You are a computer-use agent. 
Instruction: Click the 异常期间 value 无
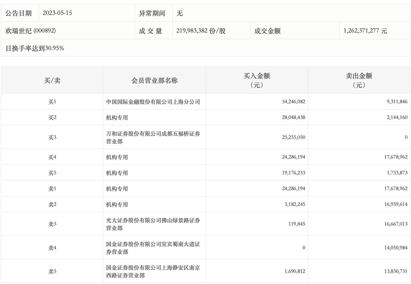point(180,13)
